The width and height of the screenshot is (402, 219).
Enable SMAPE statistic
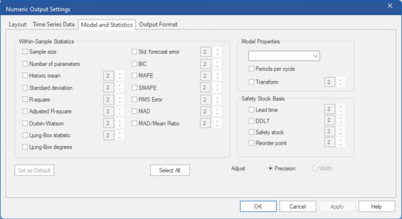(134, 87)
